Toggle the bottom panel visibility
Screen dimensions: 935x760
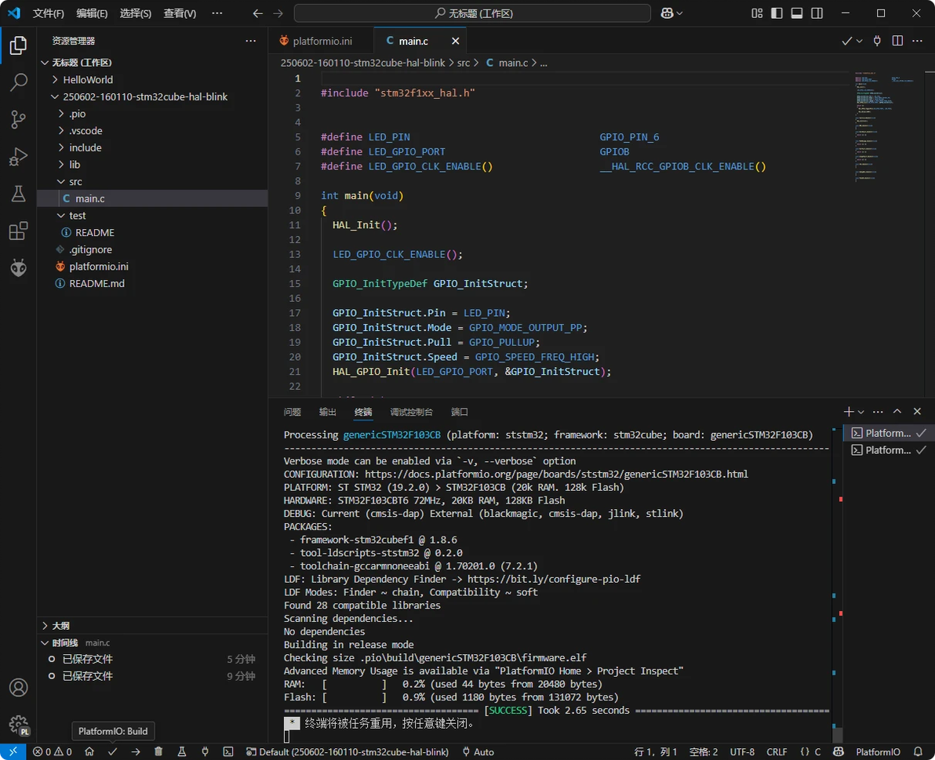click(x=797, y=13)
